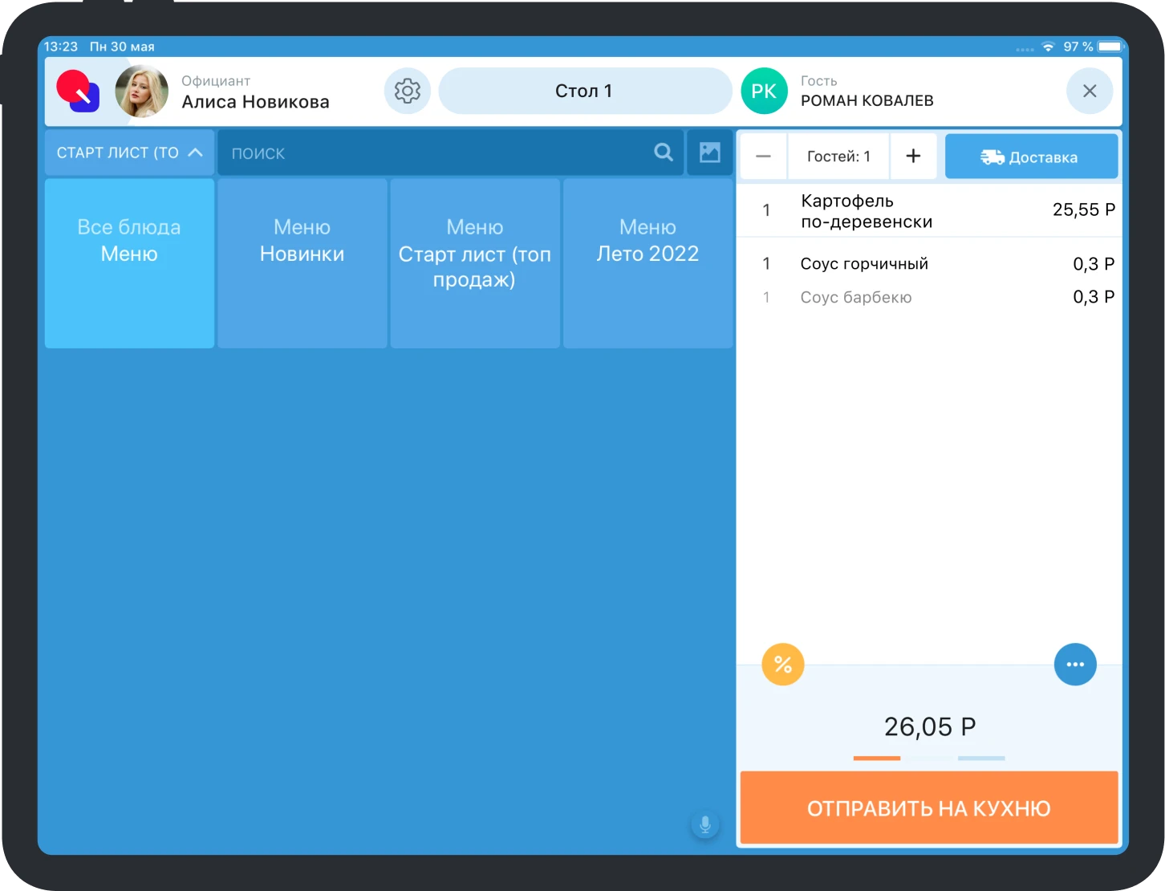Viewport: 1165px width, 891px height.
Task: Open the discount percent icon
Action: [782, 664]
